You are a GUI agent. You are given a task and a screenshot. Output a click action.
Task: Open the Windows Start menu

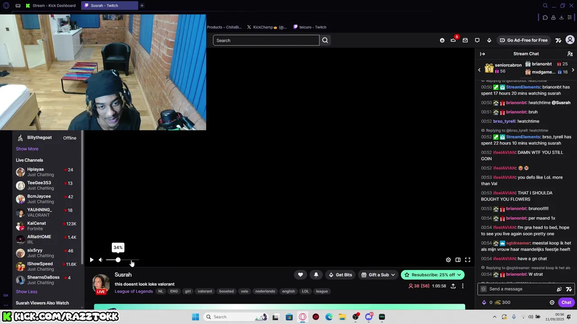[195, 317]
